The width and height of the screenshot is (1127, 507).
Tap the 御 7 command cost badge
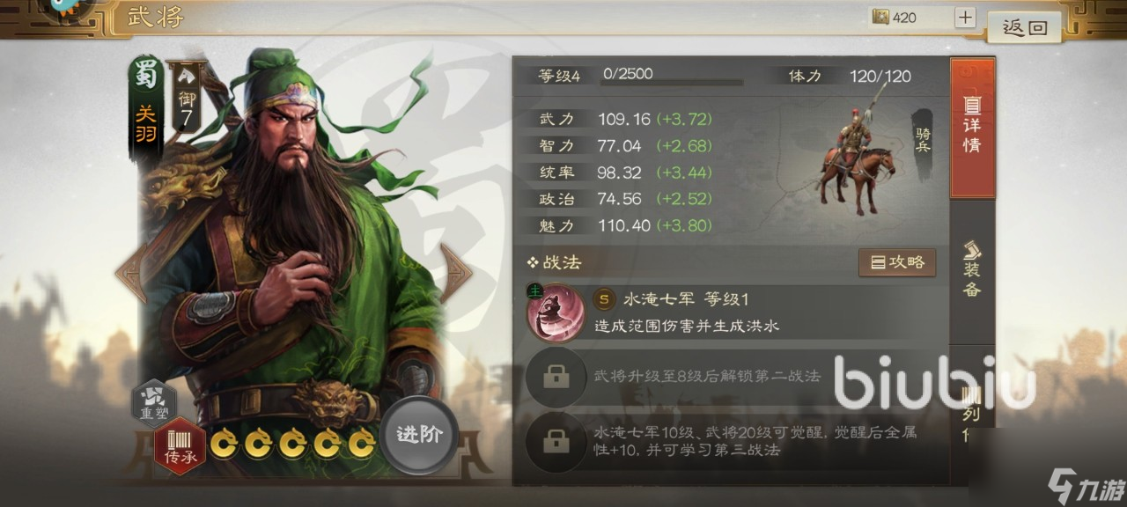186,98
